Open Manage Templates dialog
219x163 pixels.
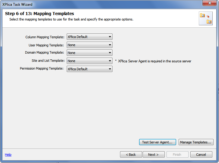tap(196, 142)
